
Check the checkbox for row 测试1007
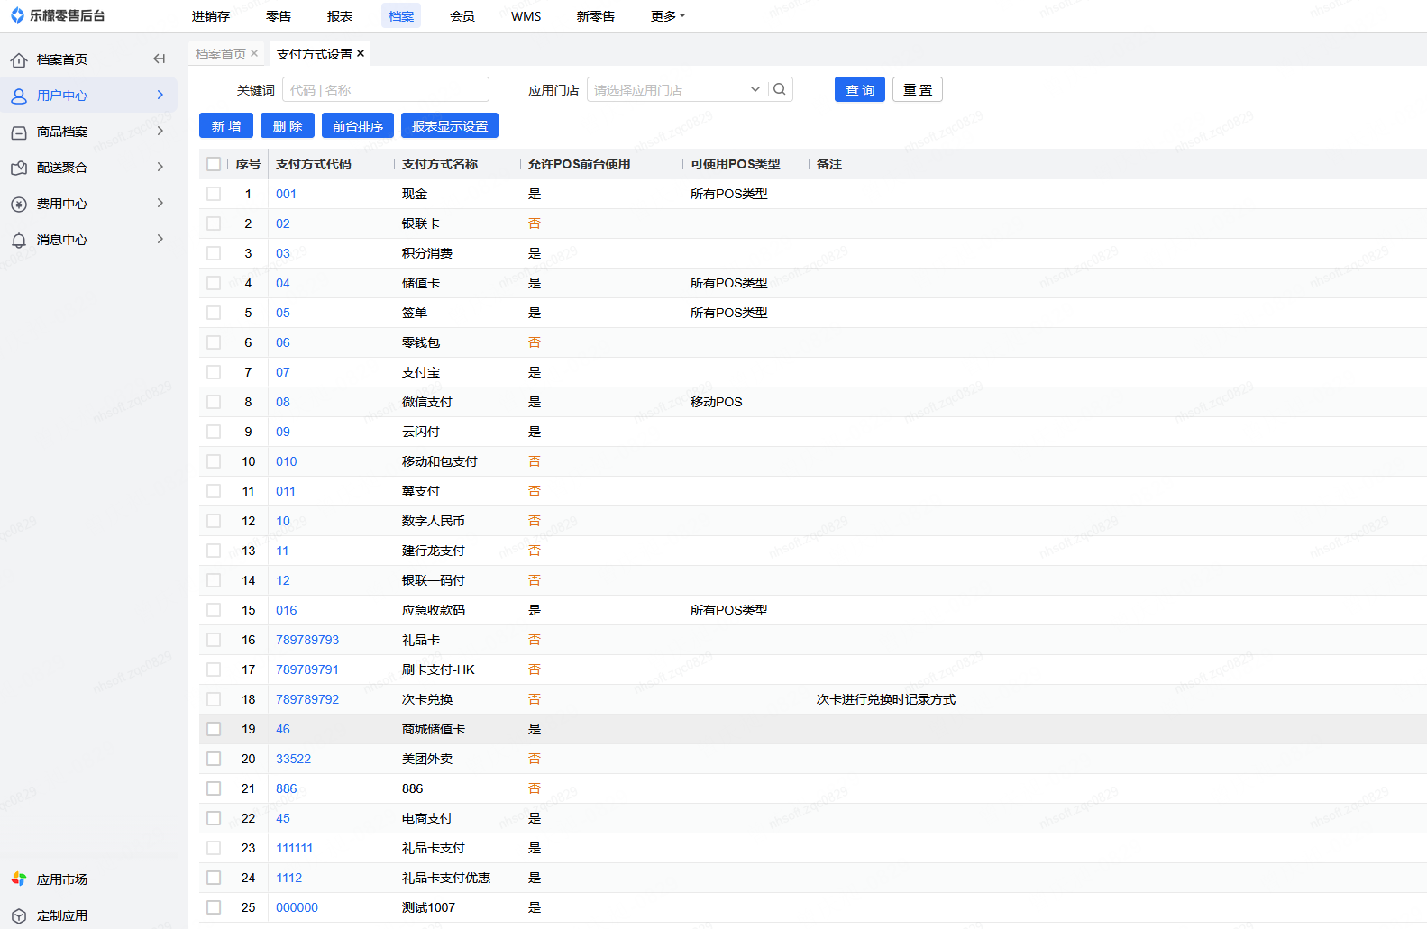coord(214,907)
